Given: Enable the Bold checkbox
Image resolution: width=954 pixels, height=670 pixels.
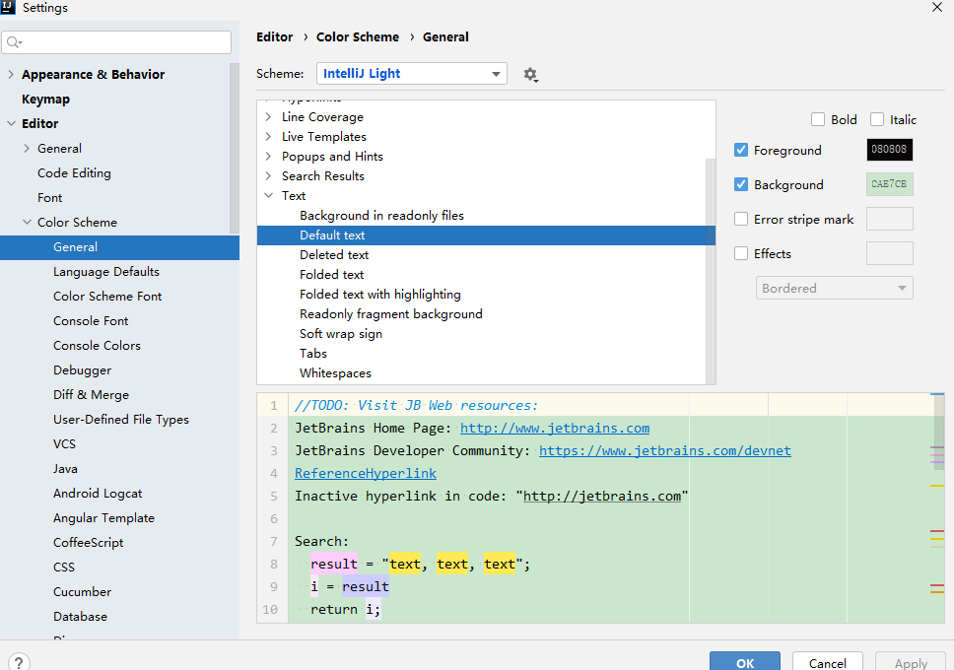Looking at the screenshot, I should pyautogui.click(x=818, y=120).
